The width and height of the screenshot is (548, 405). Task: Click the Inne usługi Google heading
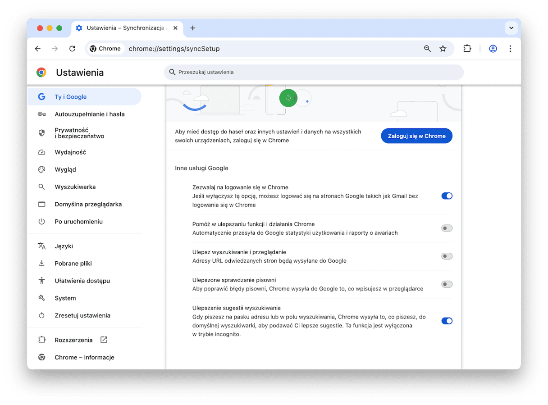click(x=202, y=168)
